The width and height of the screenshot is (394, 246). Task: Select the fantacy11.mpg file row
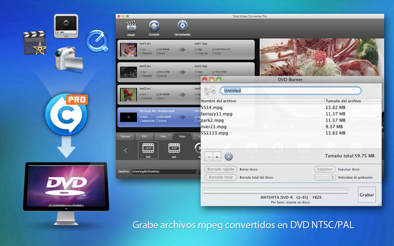click(291, 114)
